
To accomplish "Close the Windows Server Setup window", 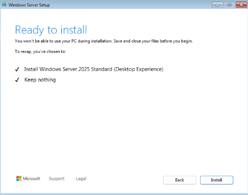I will 241,5.
